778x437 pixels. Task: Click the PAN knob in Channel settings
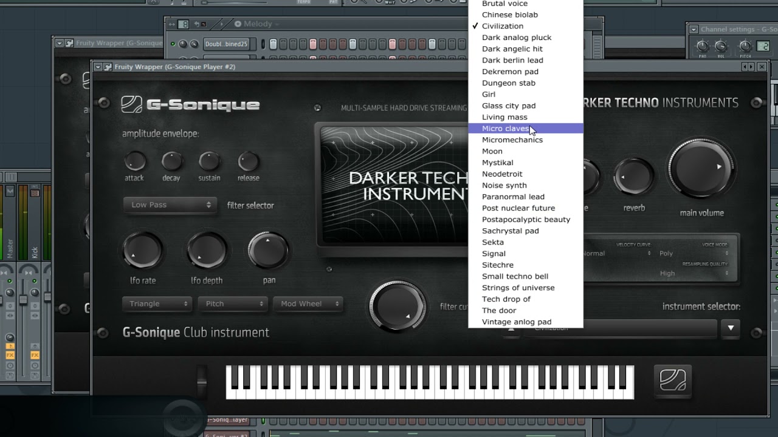[x=703, y=46]
